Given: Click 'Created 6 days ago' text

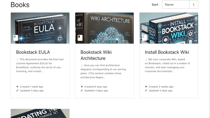Looking at the screenshot, I should click(96, 87).
